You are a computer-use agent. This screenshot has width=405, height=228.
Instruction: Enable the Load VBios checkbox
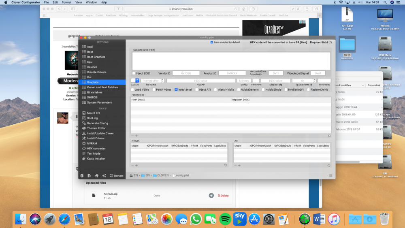[132, 89]
